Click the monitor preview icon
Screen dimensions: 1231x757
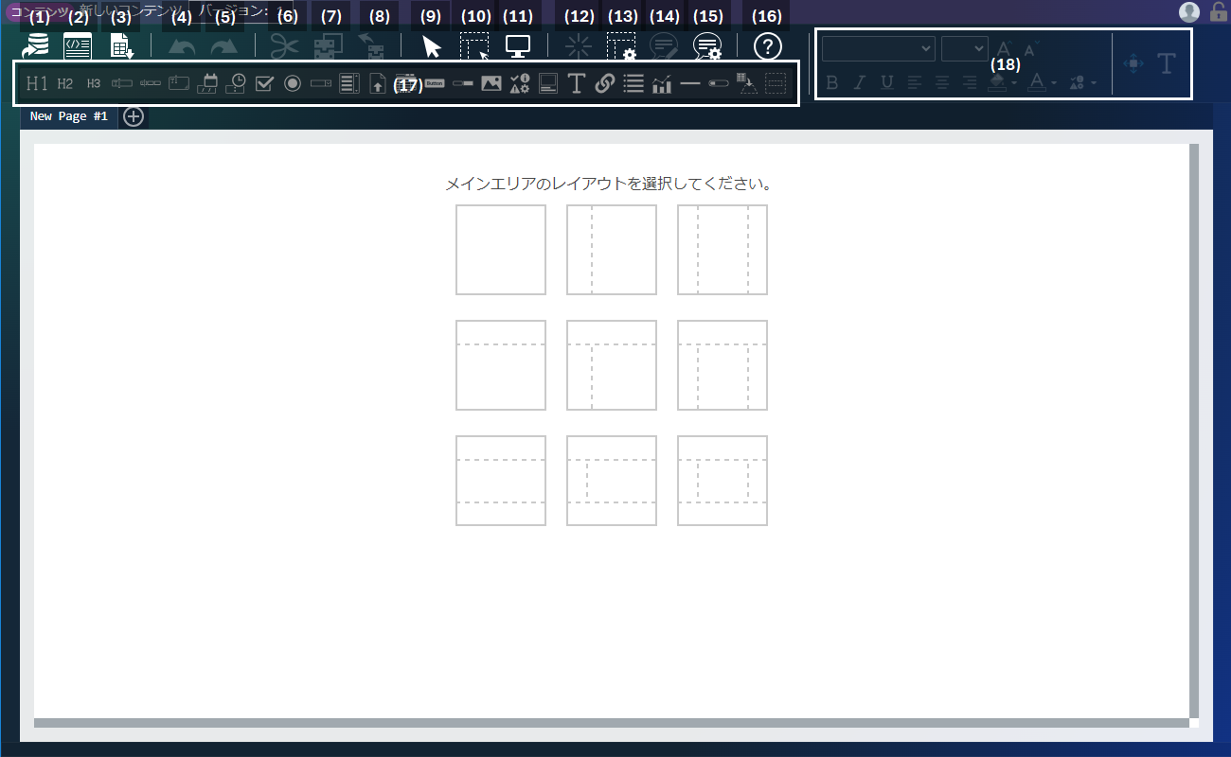point(518,45)
